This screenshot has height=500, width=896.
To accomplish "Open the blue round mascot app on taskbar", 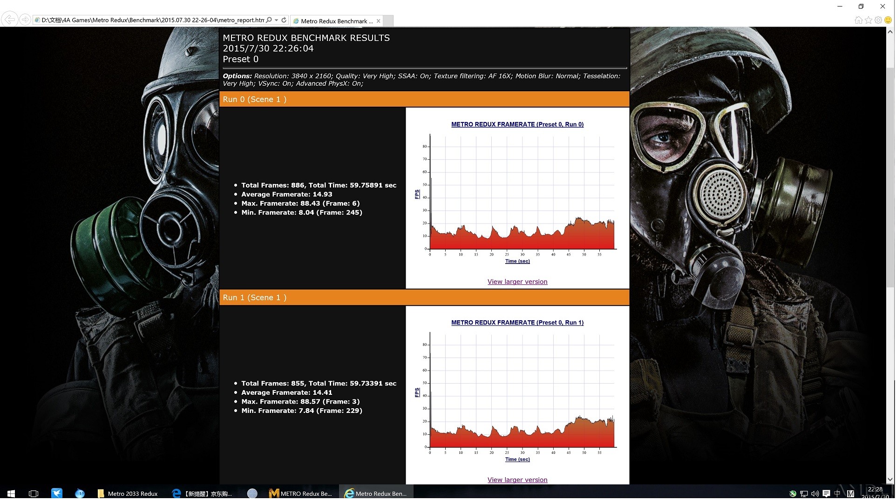I will [x=80, y=493].
